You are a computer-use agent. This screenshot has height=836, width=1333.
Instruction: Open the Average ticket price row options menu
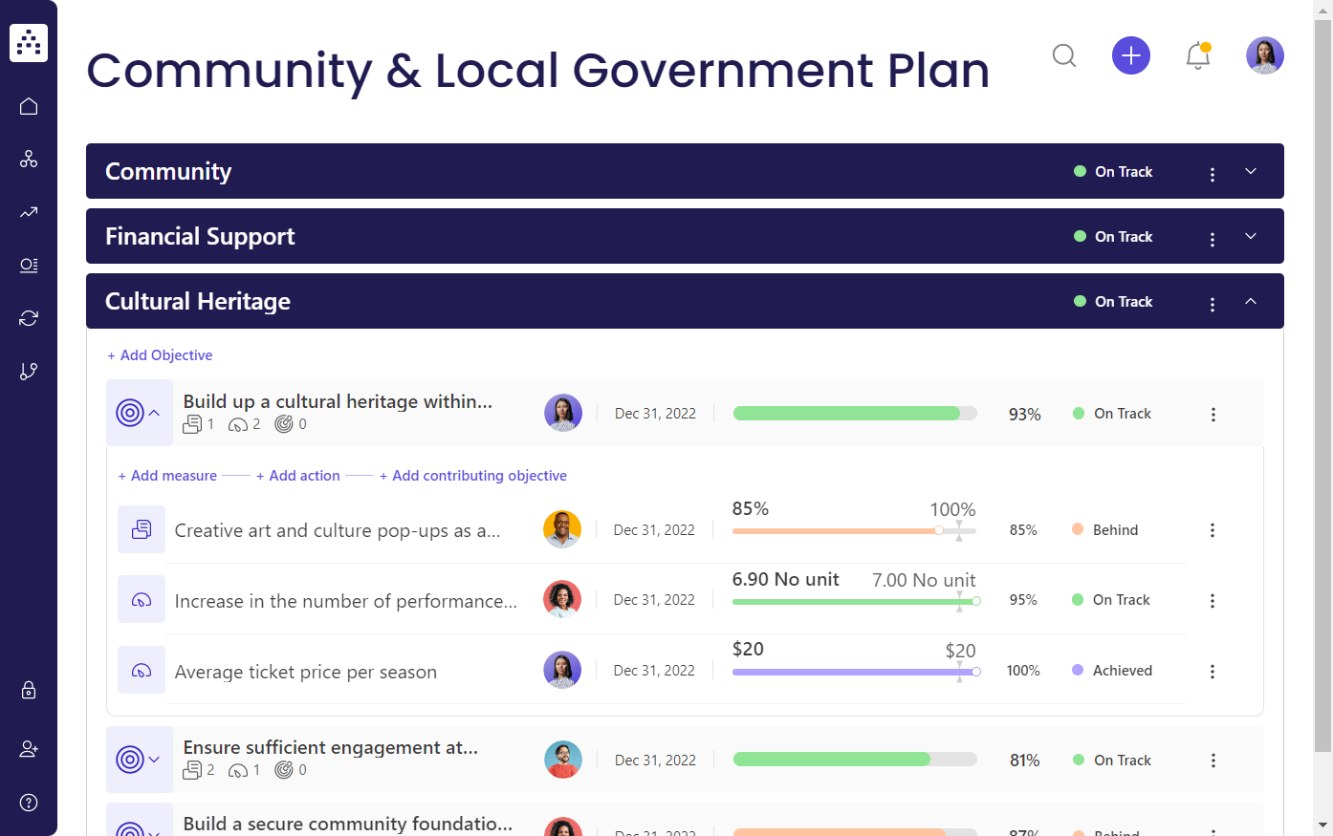pos(1213,670)
